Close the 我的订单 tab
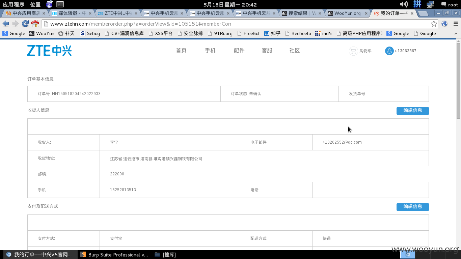 [x=412, y=13]
